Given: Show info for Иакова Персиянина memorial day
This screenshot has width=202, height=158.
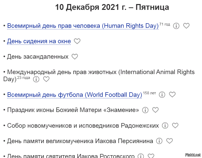Looking at the screenshot, I should click(x=159, y=141).
